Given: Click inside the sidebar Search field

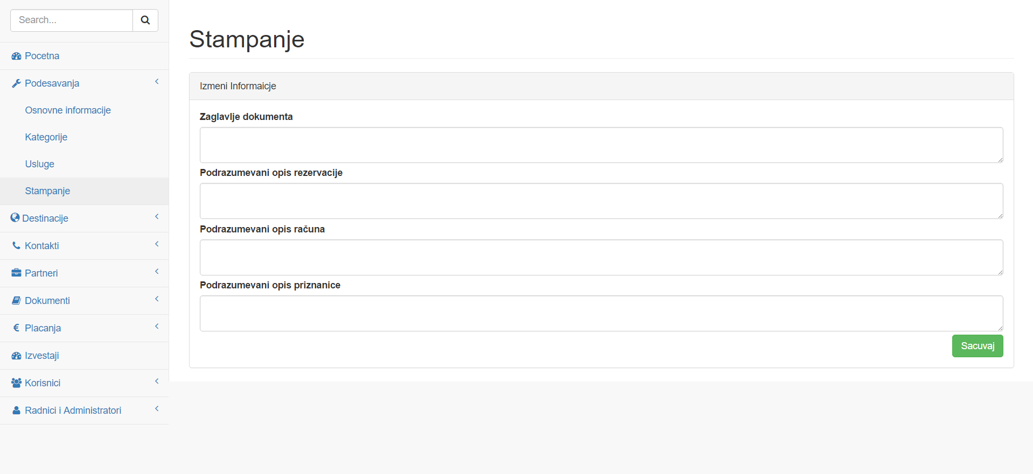Looking at the screenshot, I should coord(72,20).
